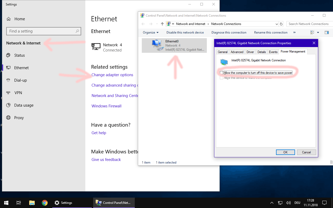Viewport: 333px width, 208px height.
Task: Focus the Find a setting search box
Action: (x=44, y=31)
